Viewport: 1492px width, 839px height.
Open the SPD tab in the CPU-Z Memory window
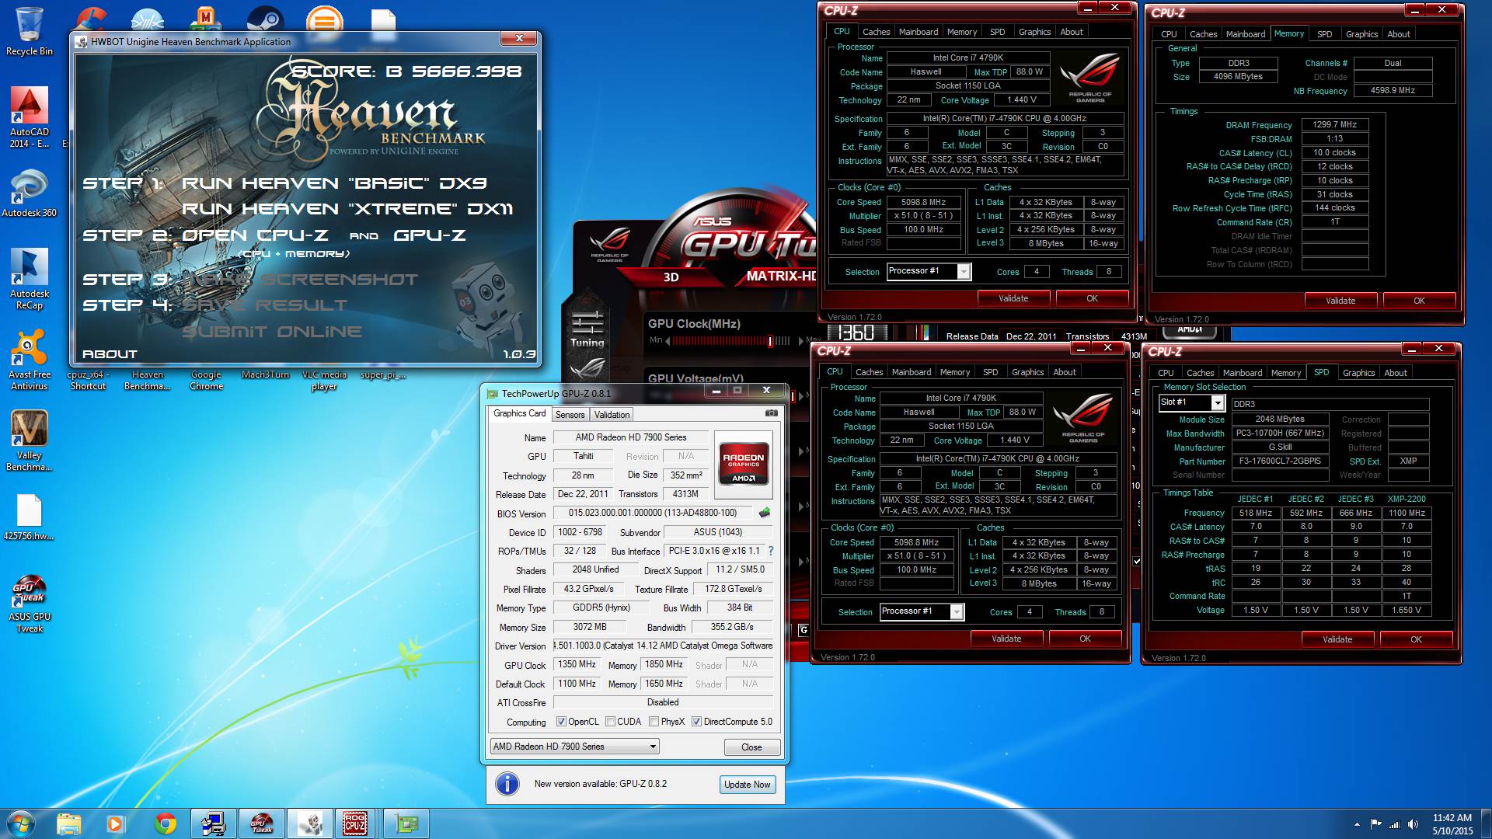1324,34
